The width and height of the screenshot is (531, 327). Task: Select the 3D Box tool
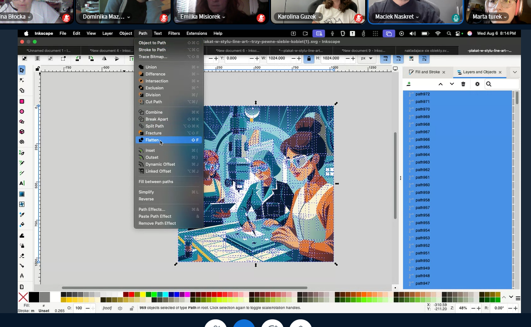22,132
